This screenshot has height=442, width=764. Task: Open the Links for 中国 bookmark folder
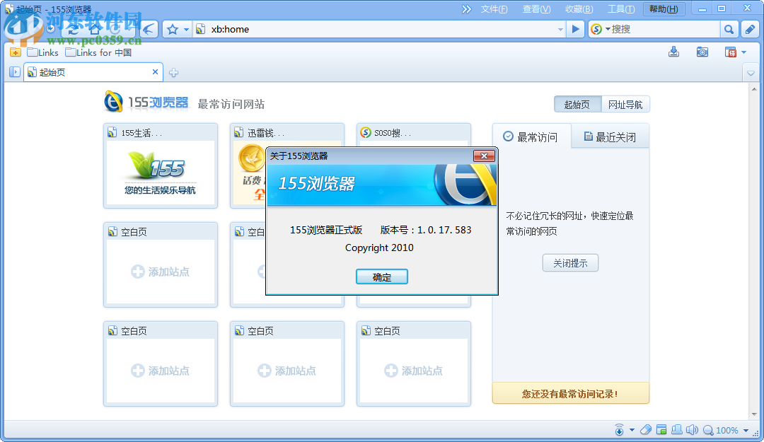coord(98,52)
